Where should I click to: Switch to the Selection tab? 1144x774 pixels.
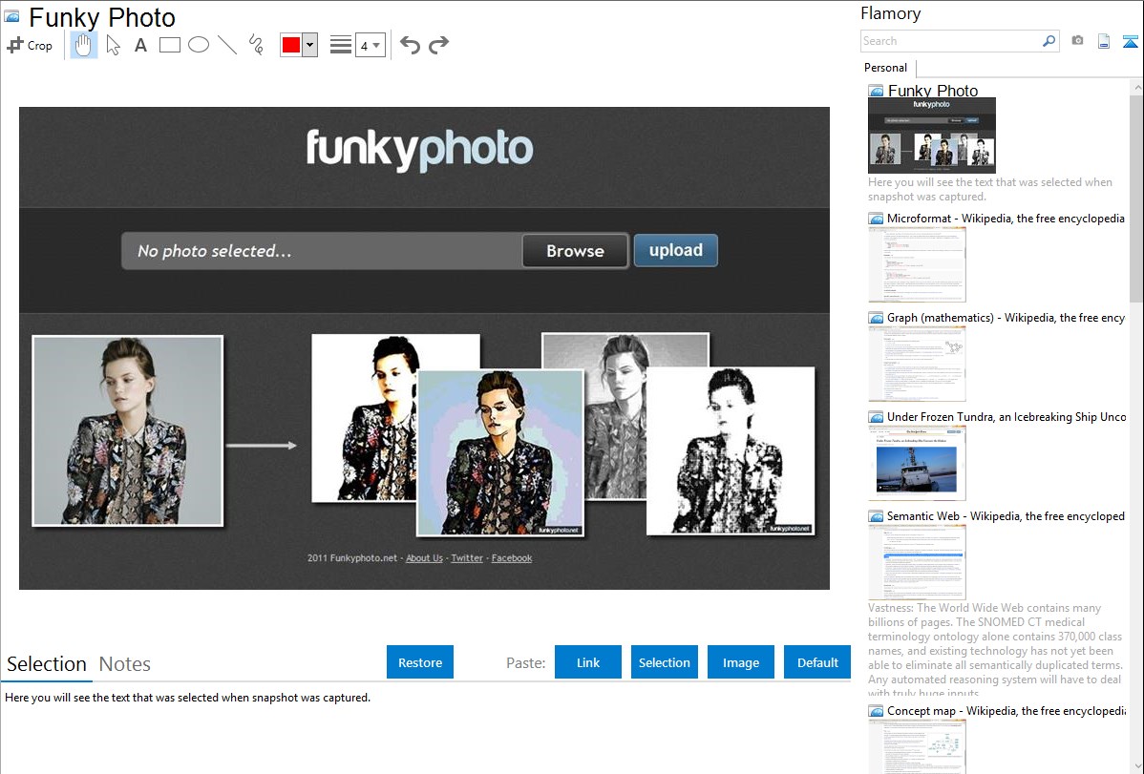(47, 664)
